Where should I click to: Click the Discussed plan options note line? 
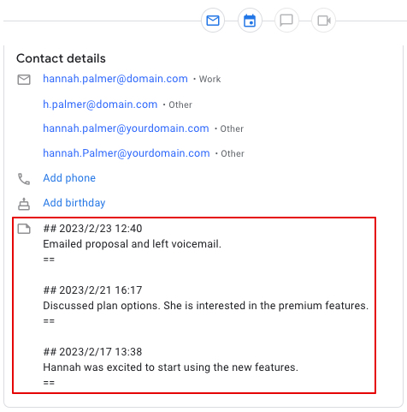[x=205, y=306]
